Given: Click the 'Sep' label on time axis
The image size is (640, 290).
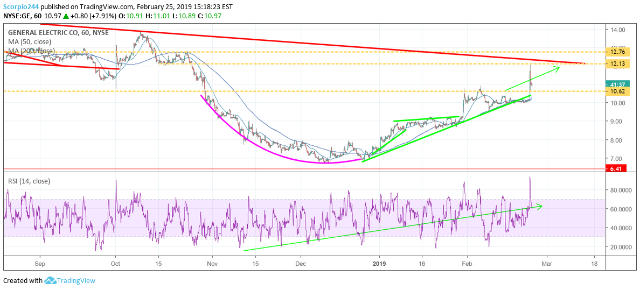Looking at the screenshot, I should point(40,264).
